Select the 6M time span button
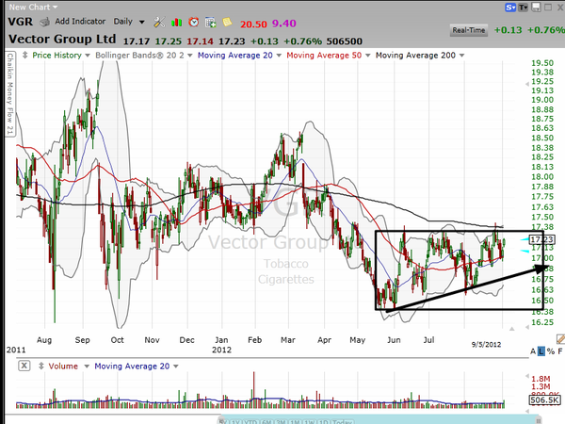Image resolution: width=565 pixels, height=424 pixels. point(267,422)
